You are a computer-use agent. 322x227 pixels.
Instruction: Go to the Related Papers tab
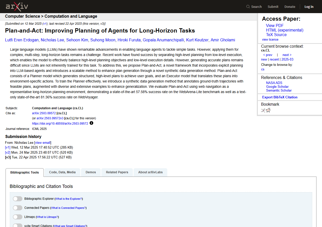(x=117, y=172)
